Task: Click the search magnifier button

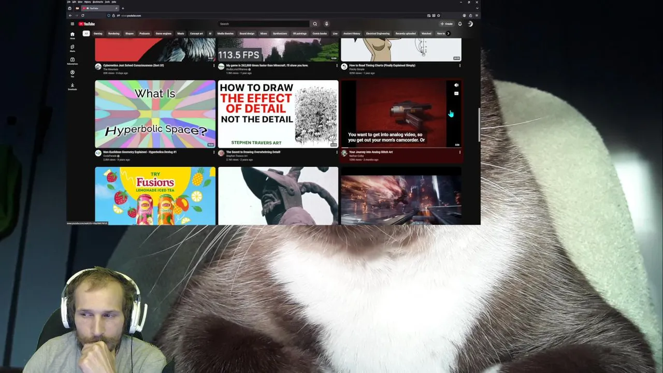Action: coord(315,24)
